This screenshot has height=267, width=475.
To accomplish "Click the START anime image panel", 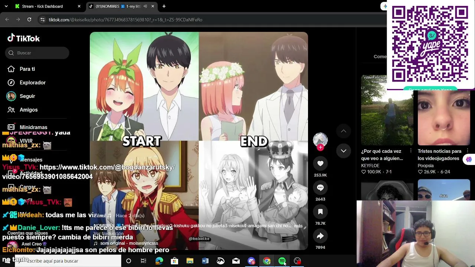I will 144,87.
